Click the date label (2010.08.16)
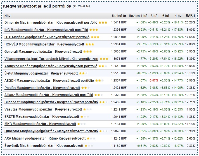Image resolution: width=199 pixels, height=156 pixels. click(x=81, y=6)
